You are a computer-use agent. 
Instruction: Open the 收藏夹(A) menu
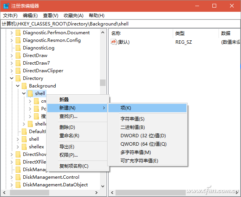click(x=74, y=16)
